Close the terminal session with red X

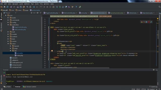4,76
